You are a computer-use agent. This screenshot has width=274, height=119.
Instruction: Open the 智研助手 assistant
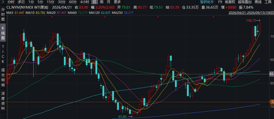click(x=207, y=2)
